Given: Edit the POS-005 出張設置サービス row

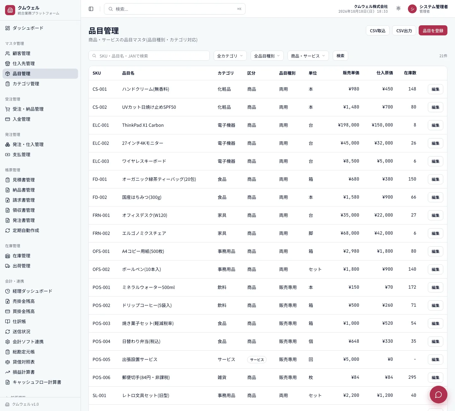Looking at the screenshot, I should [435, 359].
